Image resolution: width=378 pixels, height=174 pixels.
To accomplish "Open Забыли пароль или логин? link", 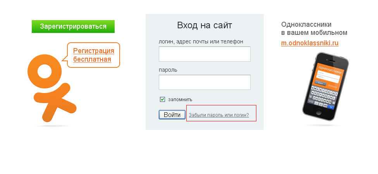I will [x=219, y=115].
